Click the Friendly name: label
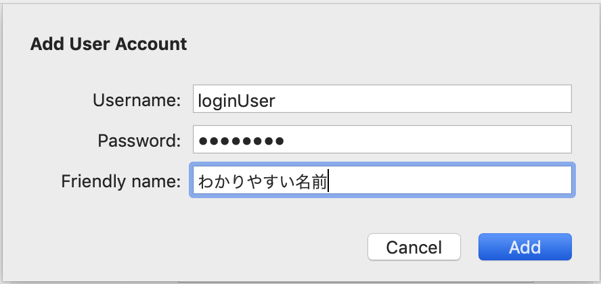 (120, 181)
